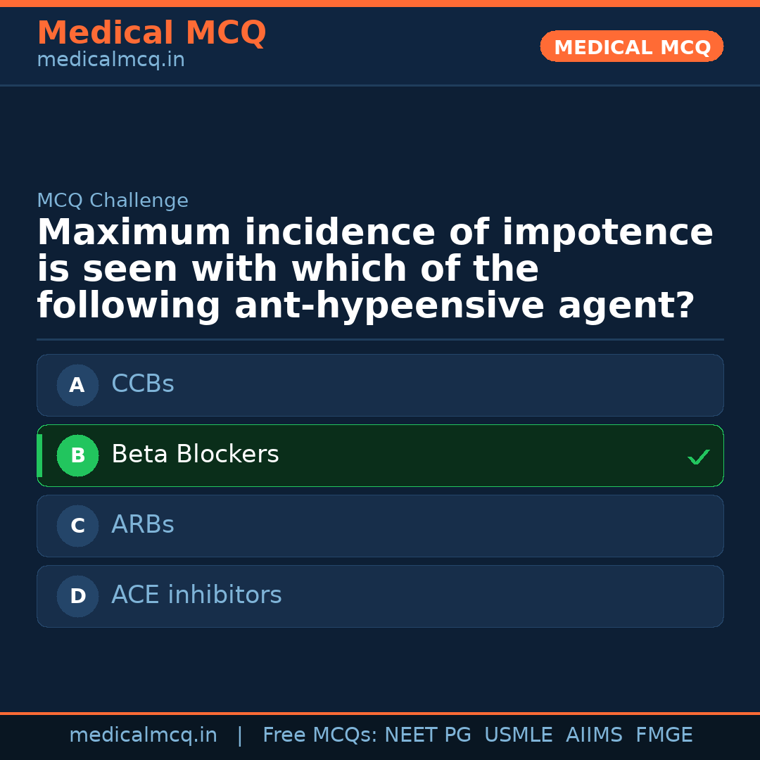Click the letter C option circle

pyautogui.click(x=77, y=526)
